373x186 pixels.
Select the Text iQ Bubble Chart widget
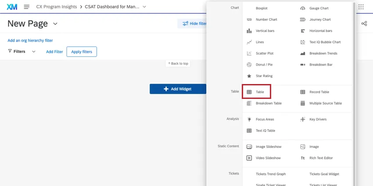pyautogui.click(x=324, y=42)
